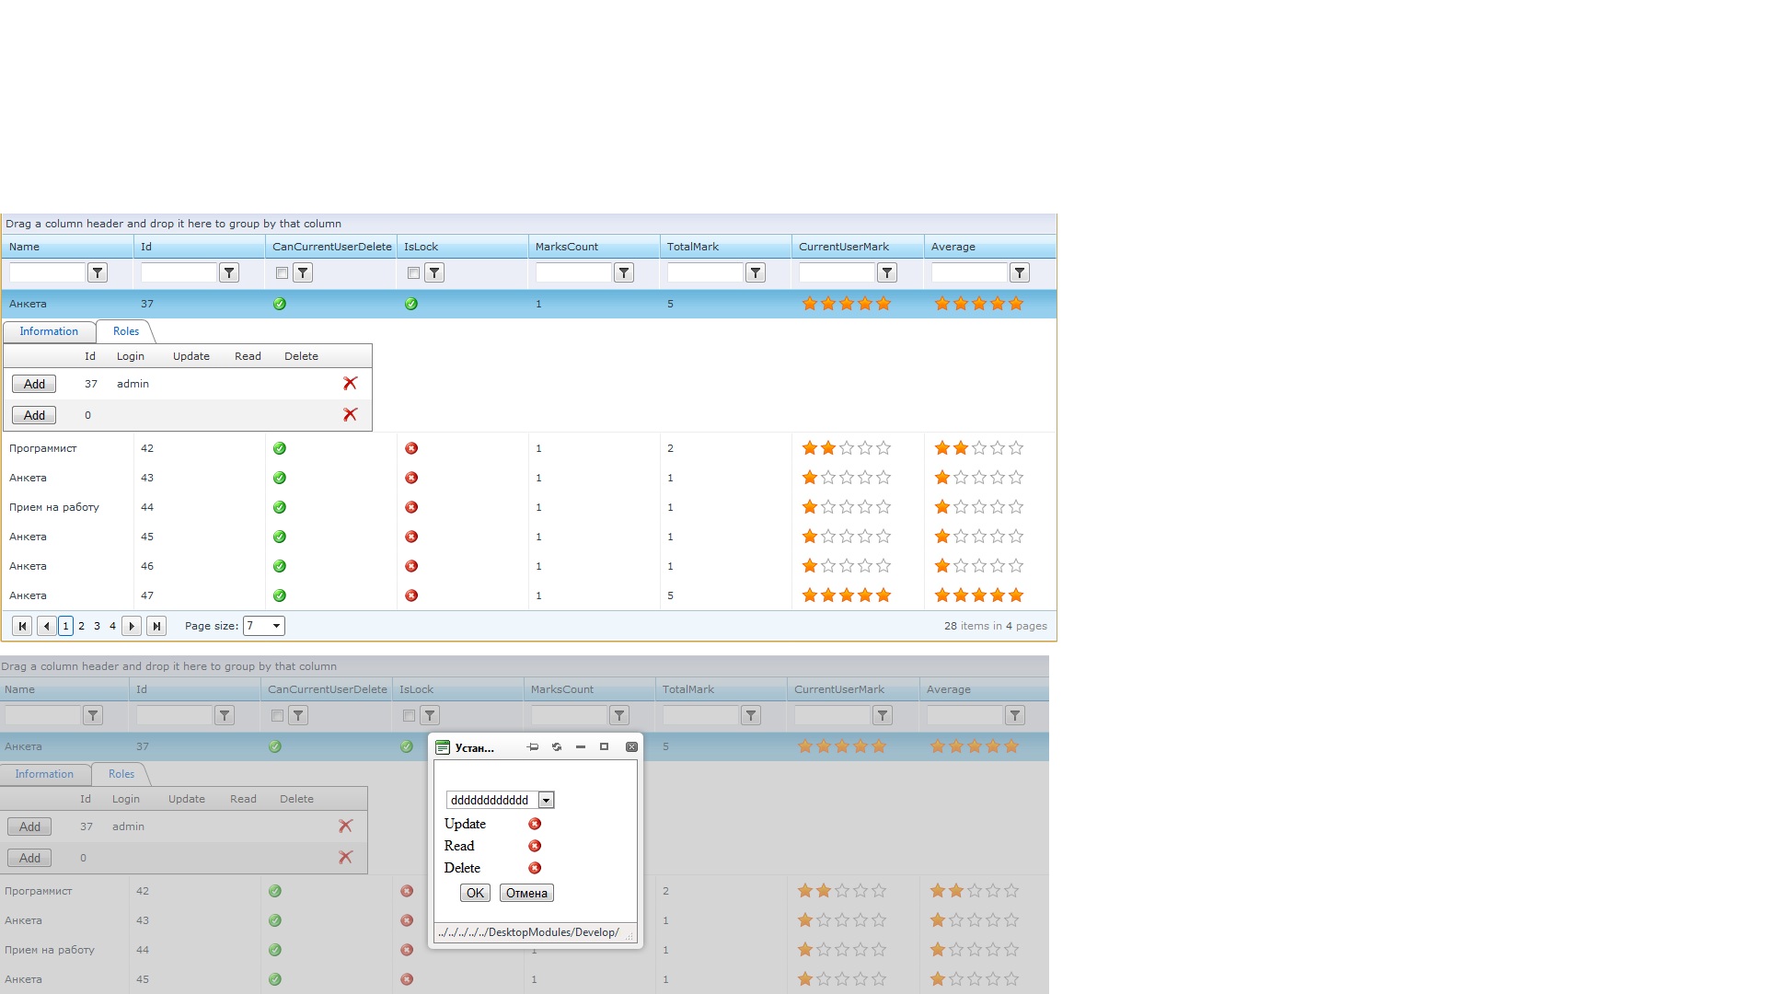Screen dimensions: 1767x994
Task: Toggle the Delete permission icon in dialog
Action: (535, 869)
